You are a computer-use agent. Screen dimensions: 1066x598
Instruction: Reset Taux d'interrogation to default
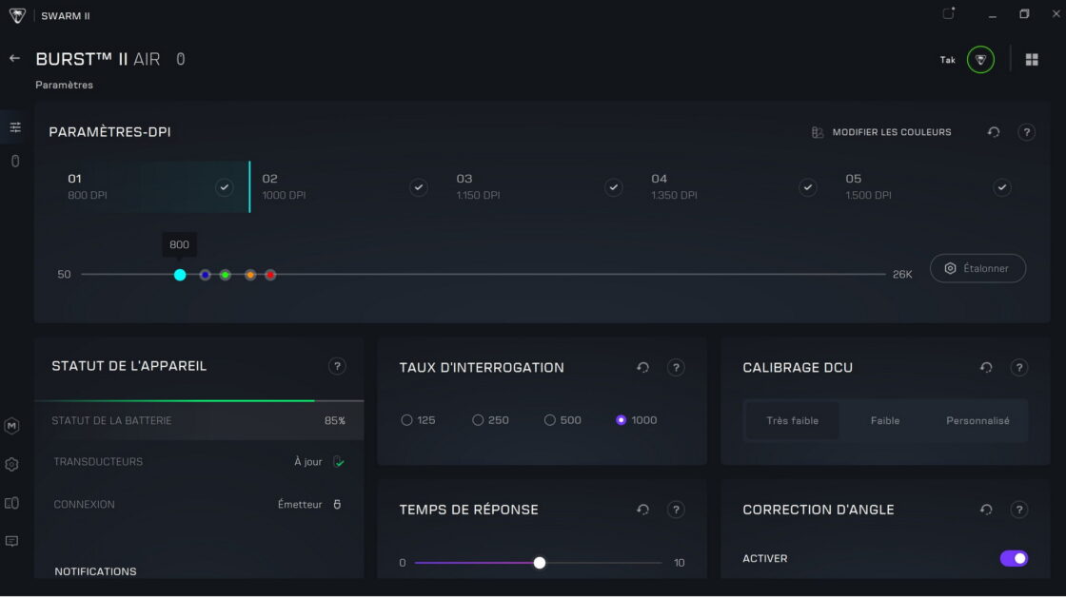tap(642, 367)
